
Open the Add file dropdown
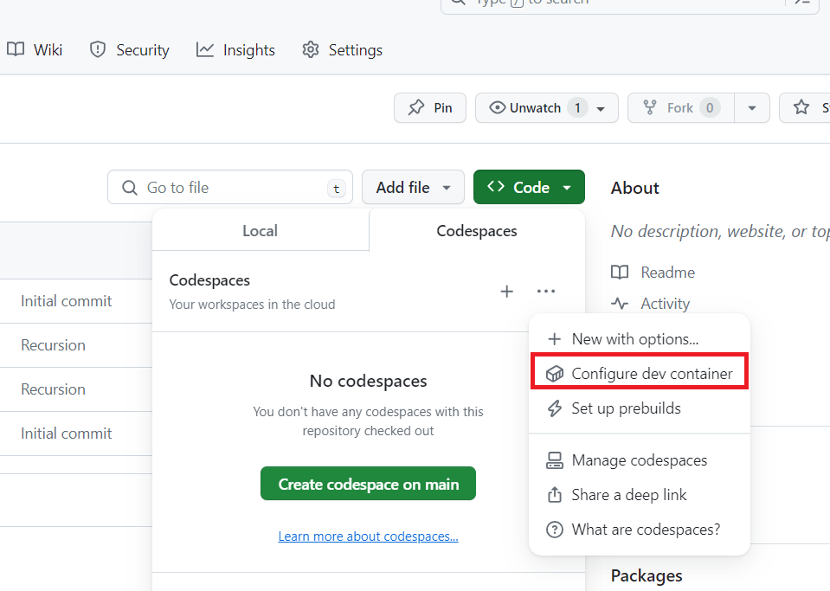click(x=413, y=187)
